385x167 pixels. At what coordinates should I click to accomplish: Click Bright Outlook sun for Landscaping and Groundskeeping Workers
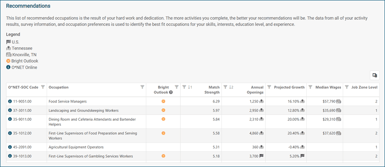(x=163, y=110)
